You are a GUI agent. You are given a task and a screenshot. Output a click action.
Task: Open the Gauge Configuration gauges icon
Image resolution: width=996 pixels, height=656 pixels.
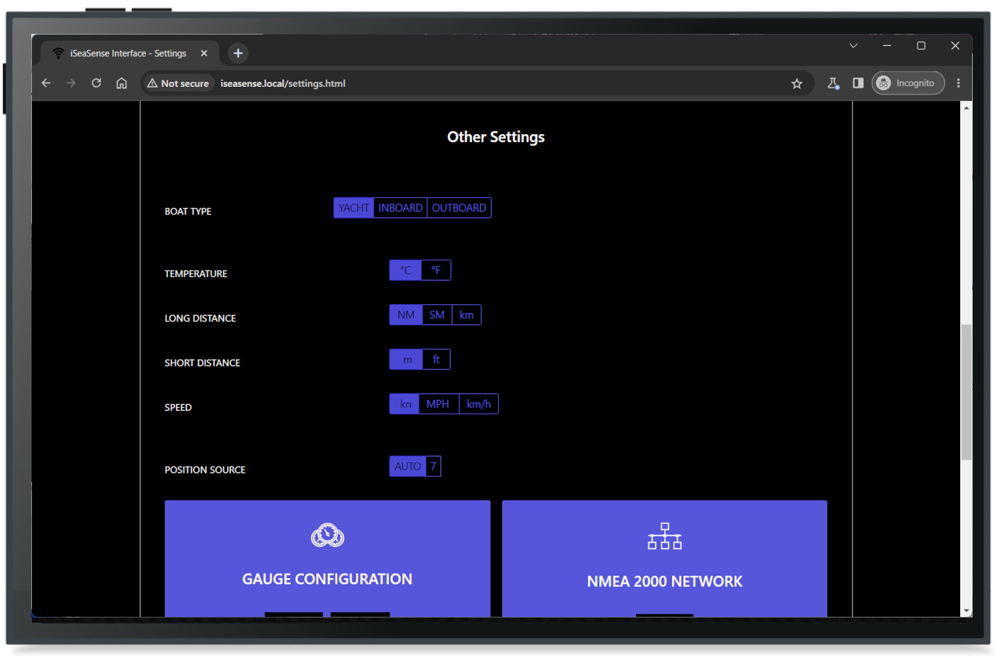pos(327,535)
